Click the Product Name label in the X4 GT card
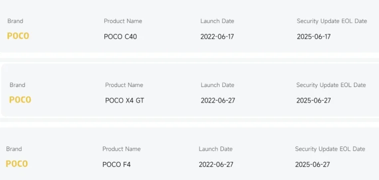 pyautogui.click(x=124, y=85)
